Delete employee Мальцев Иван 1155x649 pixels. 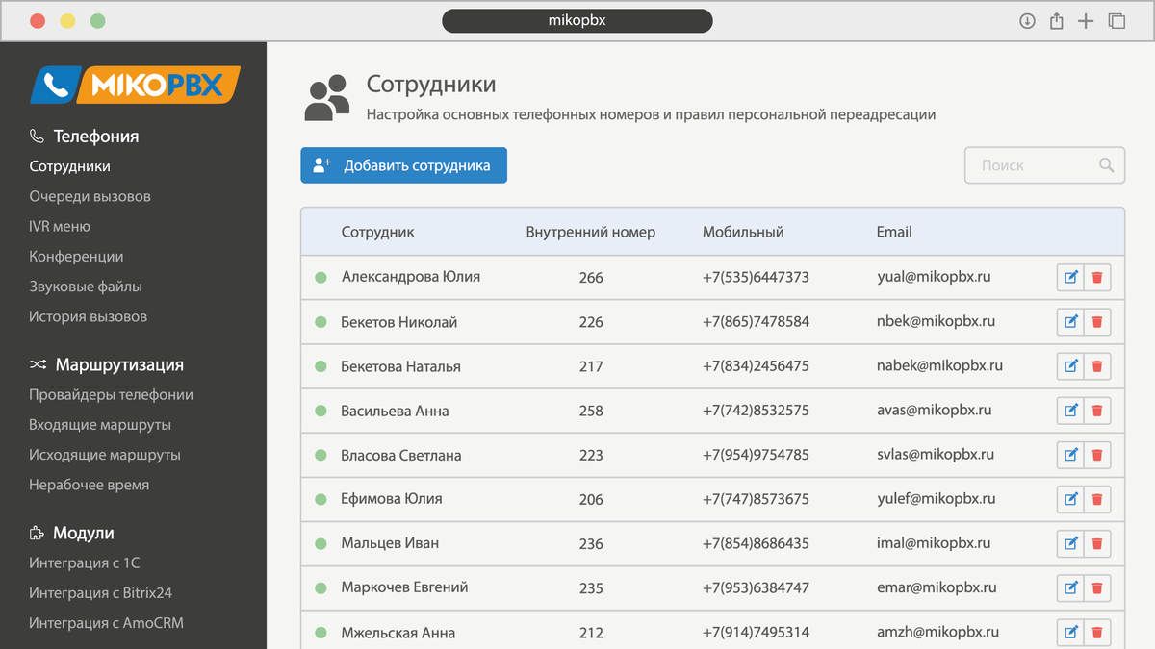coord(1097,543)
